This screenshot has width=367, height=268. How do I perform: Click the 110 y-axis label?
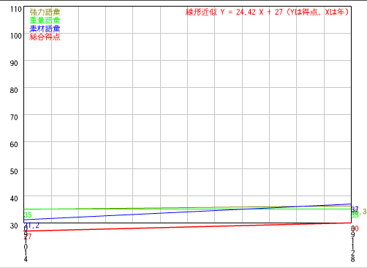point(16,10)
